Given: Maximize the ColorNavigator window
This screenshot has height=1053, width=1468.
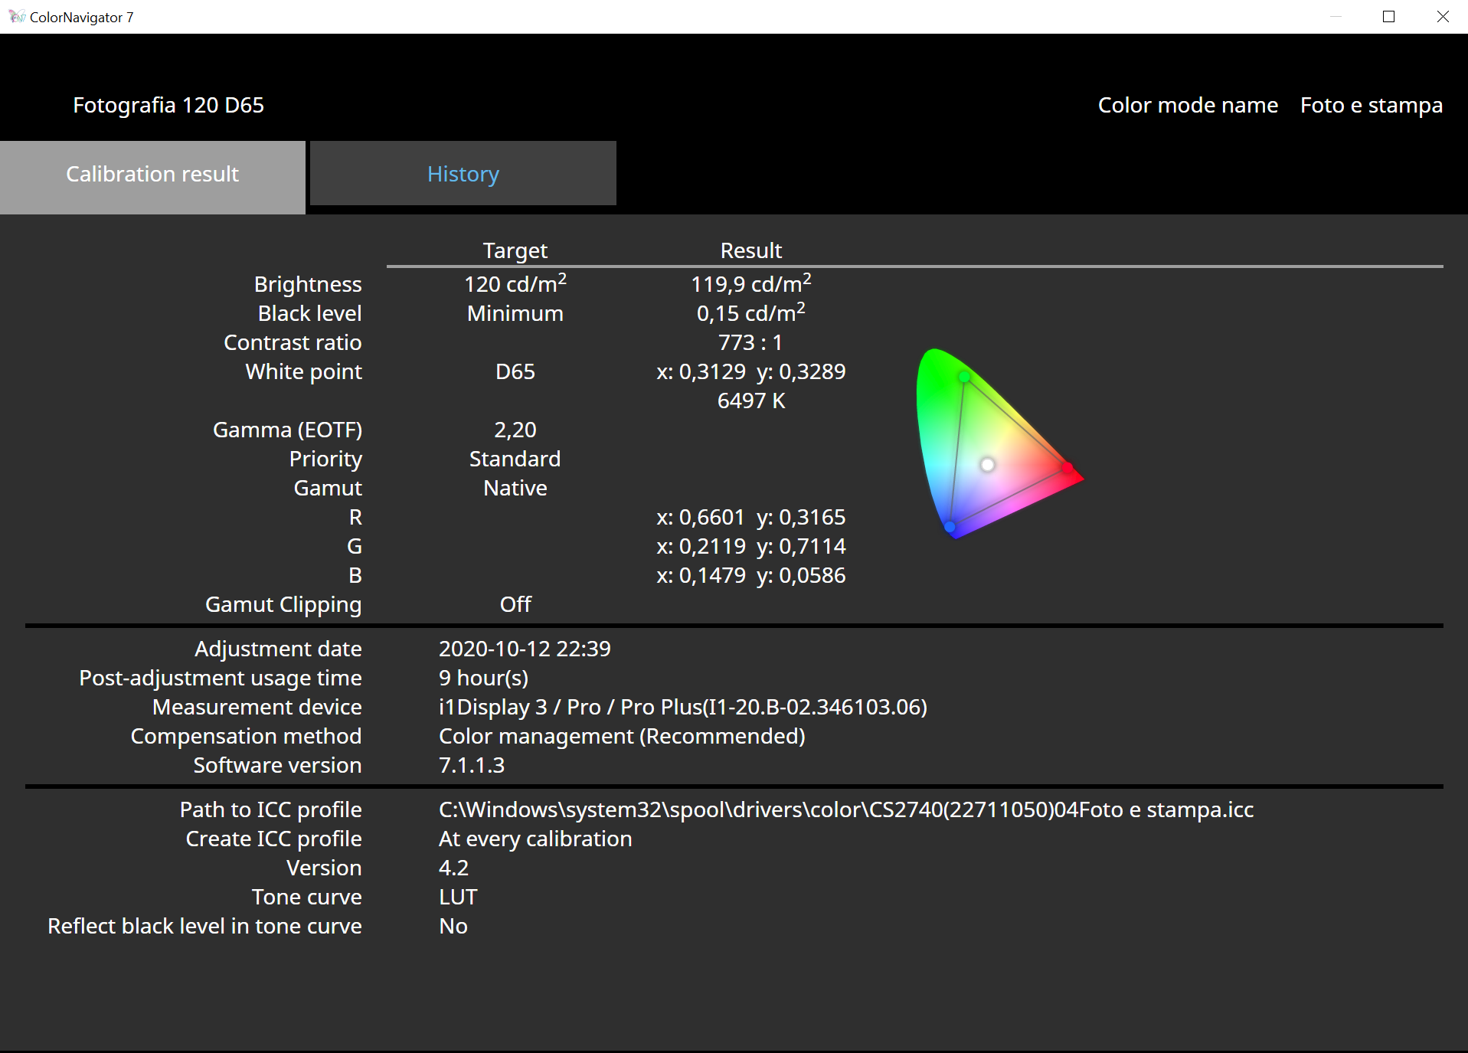Looking at the screenshot, I should (x=1388, y=17).
